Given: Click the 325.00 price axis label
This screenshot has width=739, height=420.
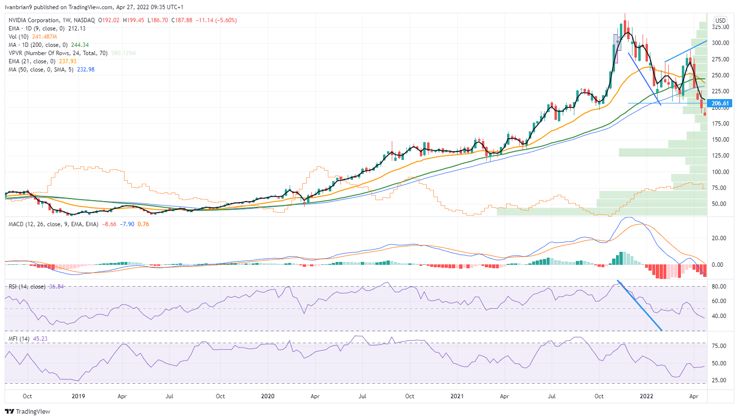Looking at the screenshot, I should pyautogui.click(x=721, y=27).
